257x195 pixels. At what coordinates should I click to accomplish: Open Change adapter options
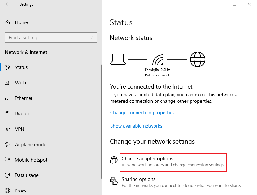pyautogui.click(x=147, y=159)
